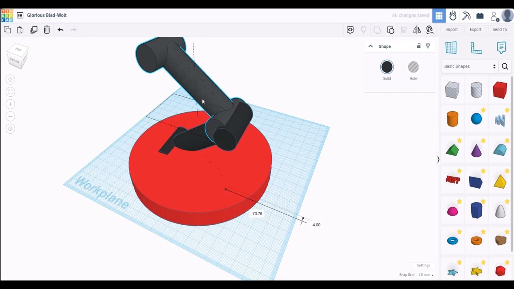514x289 pixels.
Task: Click the Zoom out minus button
Action: click(x=10, y=116)
